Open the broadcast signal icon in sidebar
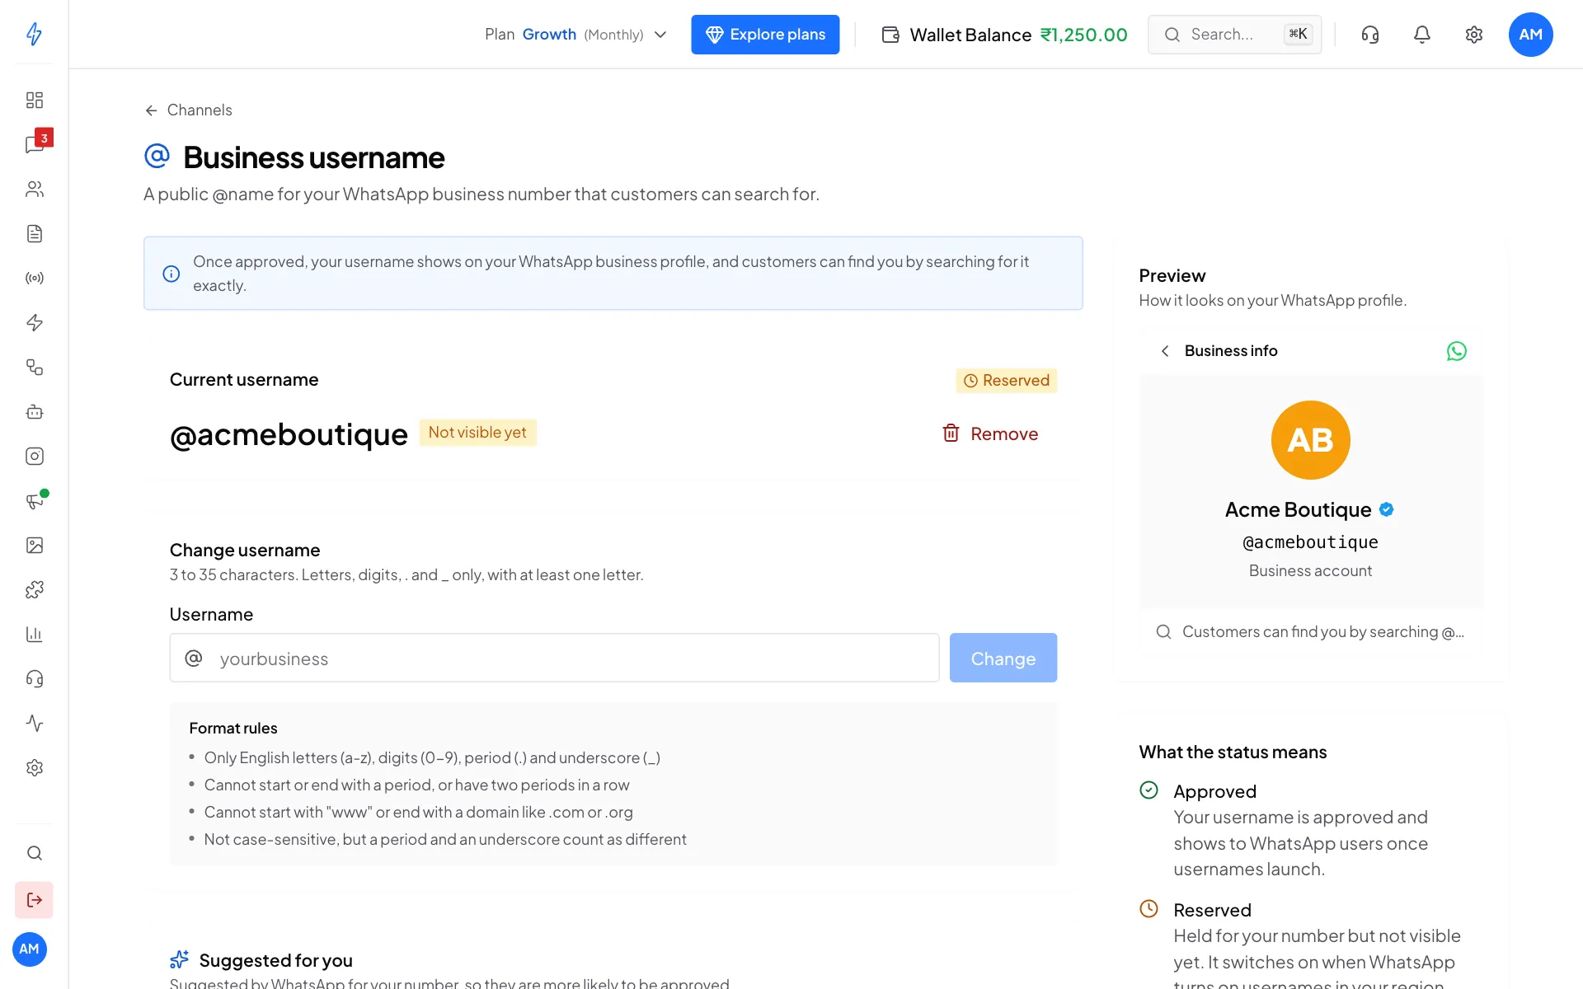Image resolution: width=1583 pixels, height=989 pixels. tap(34, 279)
